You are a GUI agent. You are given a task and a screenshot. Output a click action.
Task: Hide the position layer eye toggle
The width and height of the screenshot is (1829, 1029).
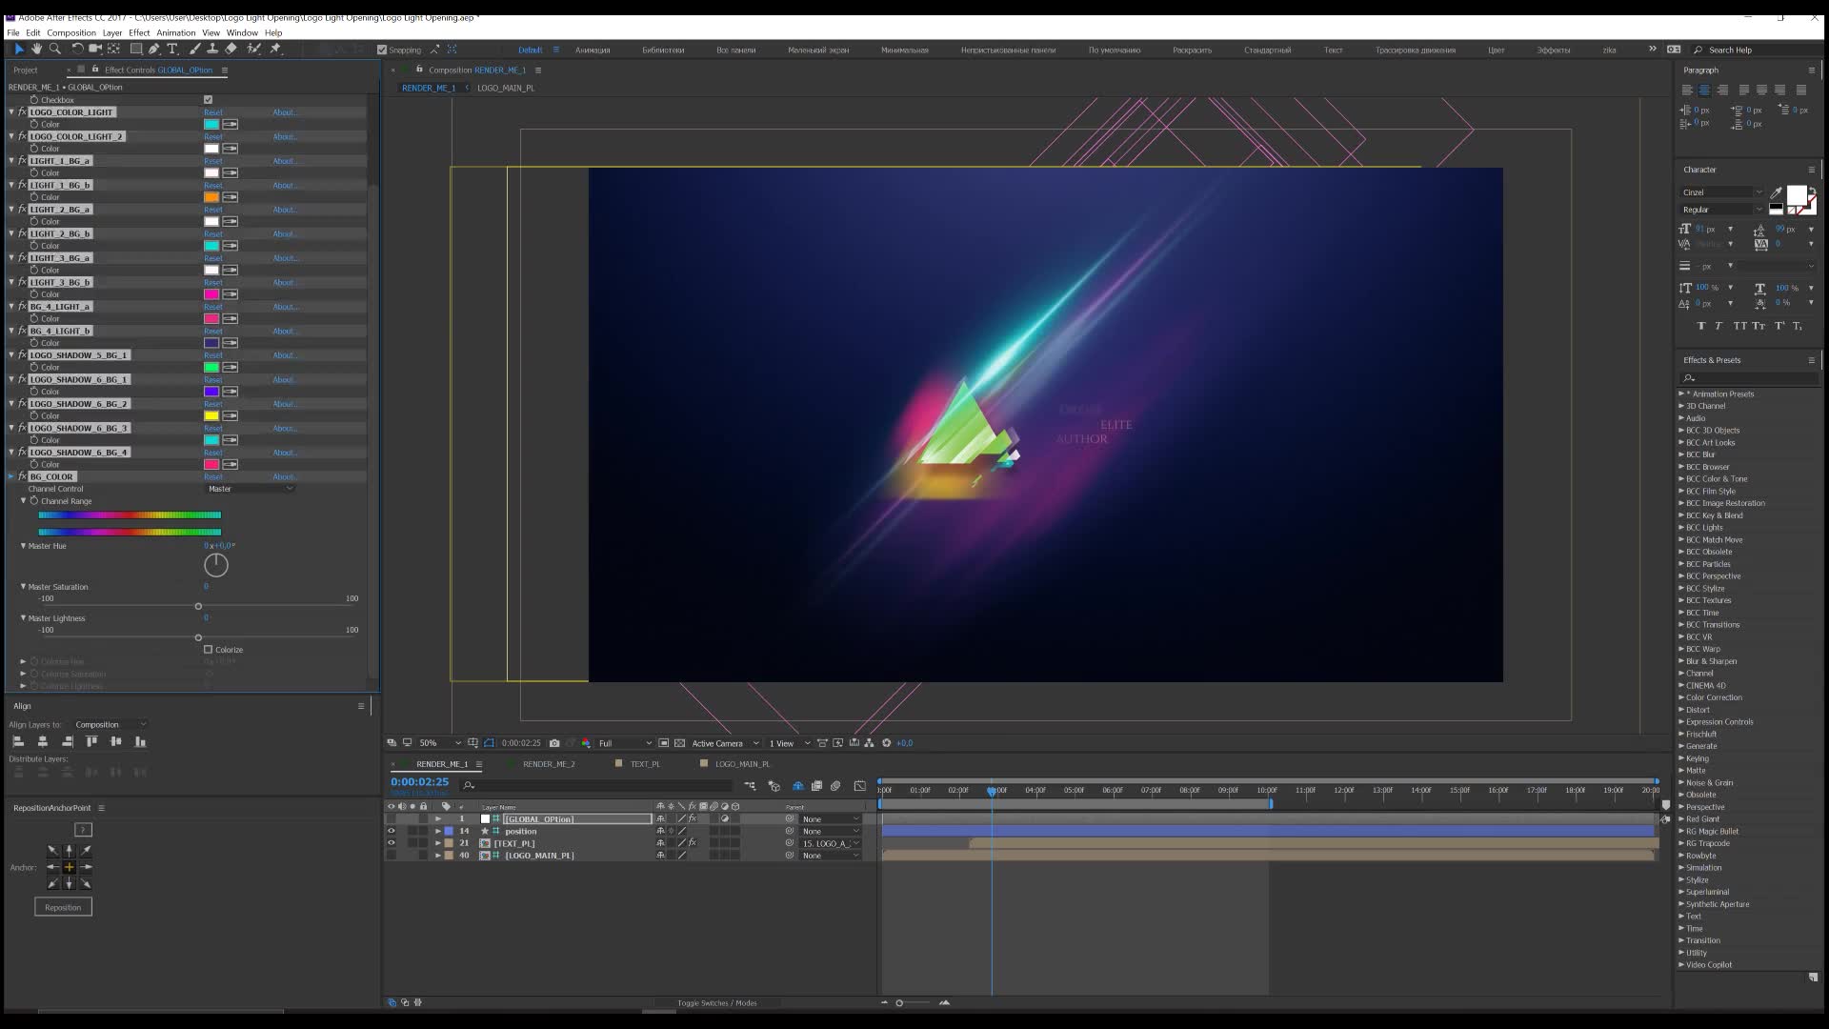[x=391, y=831]
